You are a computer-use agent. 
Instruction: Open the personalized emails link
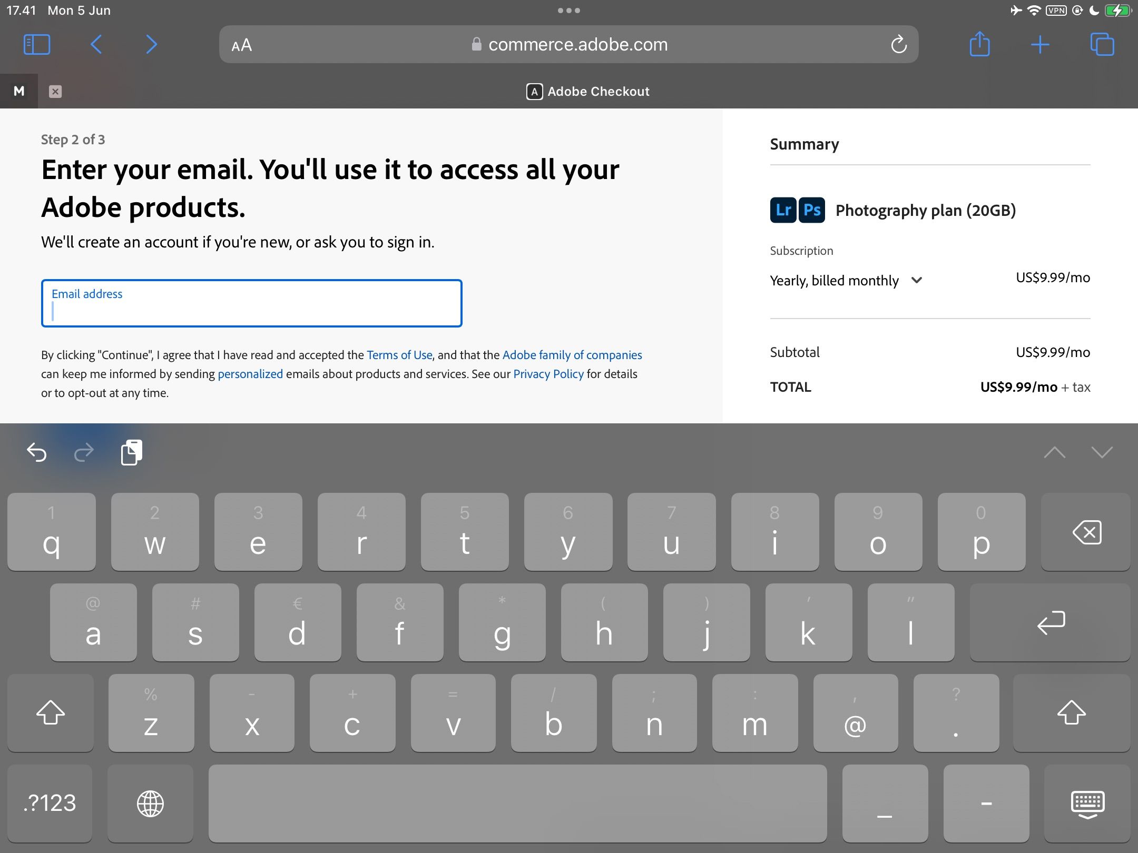[x=250, y=374]
